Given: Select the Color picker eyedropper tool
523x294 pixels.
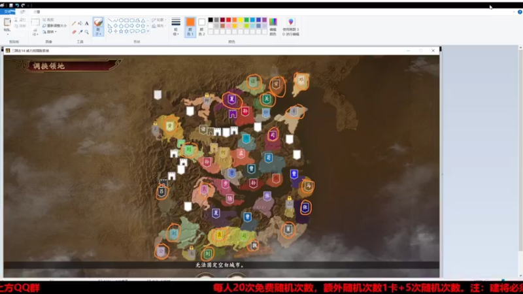Looking at the screenshot, I should (x=80, y=32).
